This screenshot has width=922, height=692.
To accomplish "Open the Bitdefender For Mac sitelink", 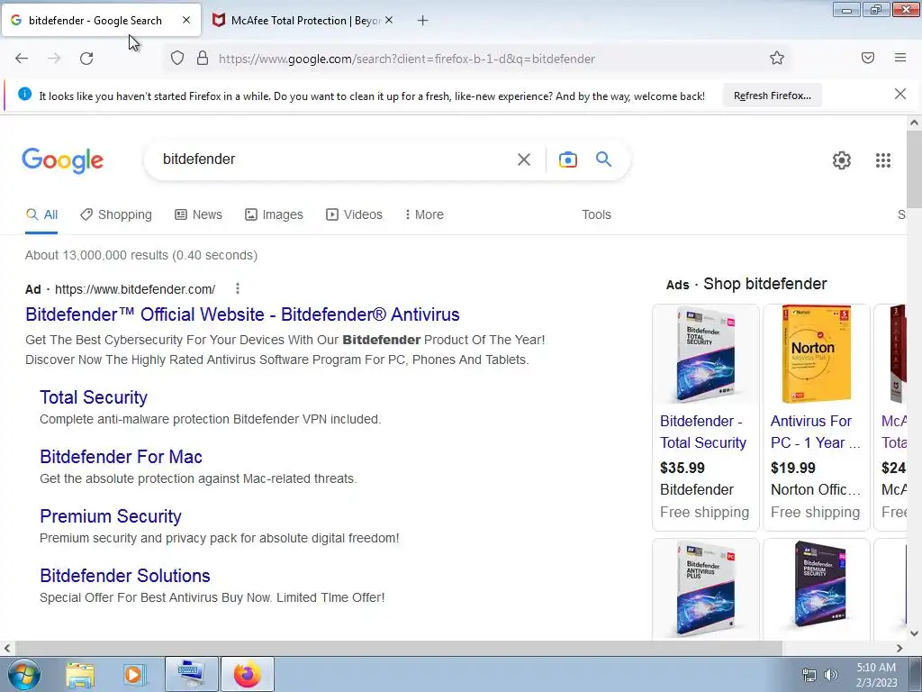I will (x=122, y=457).
